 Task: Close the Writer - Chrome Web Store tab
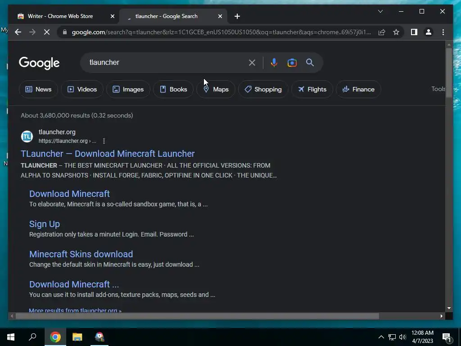coord(112,16)
